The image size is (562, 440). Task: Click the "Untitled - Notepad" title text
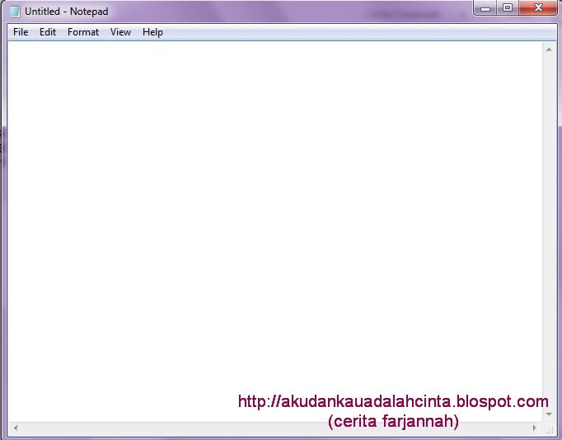(66, 12)
